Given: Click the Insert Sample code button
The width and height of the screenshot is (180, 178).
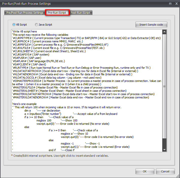Looking at the screenshot, I should coord(151,25).
